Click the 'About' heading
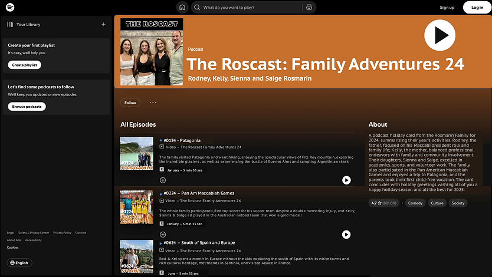Image resolution: width=492 pixels, height=277 pixels. tap(378, 124)
